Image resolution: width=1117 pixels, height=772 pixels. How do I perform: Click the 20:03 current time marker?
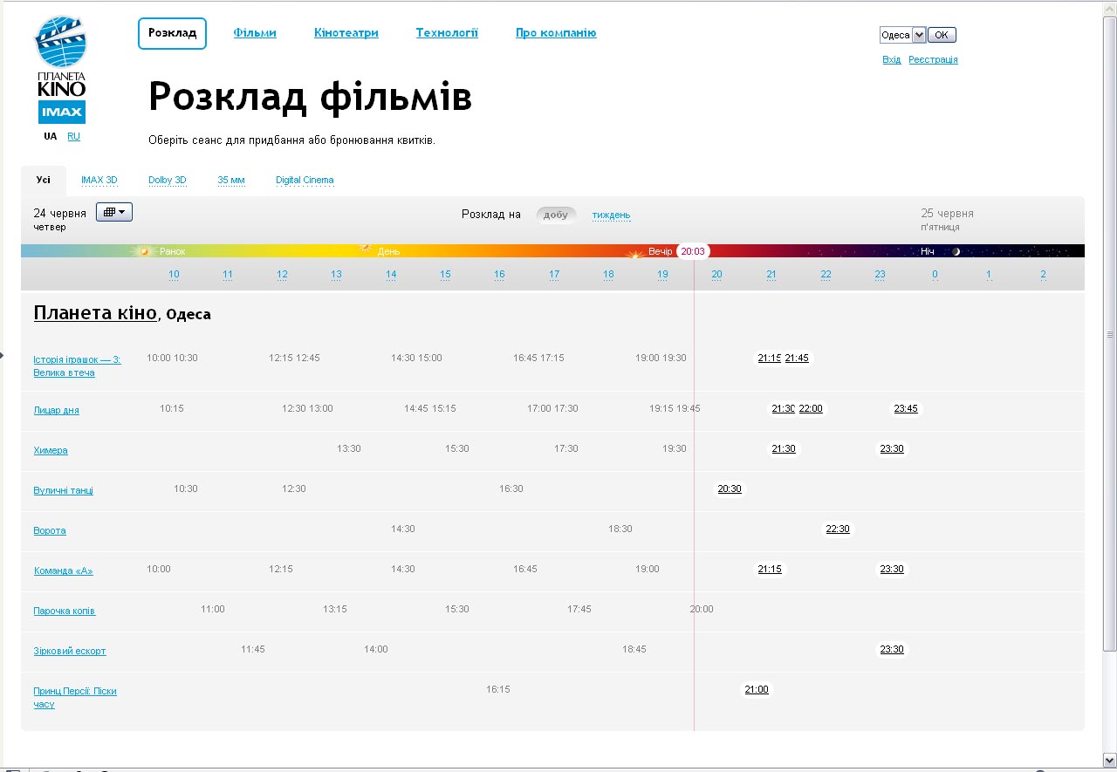click(693, 251)
